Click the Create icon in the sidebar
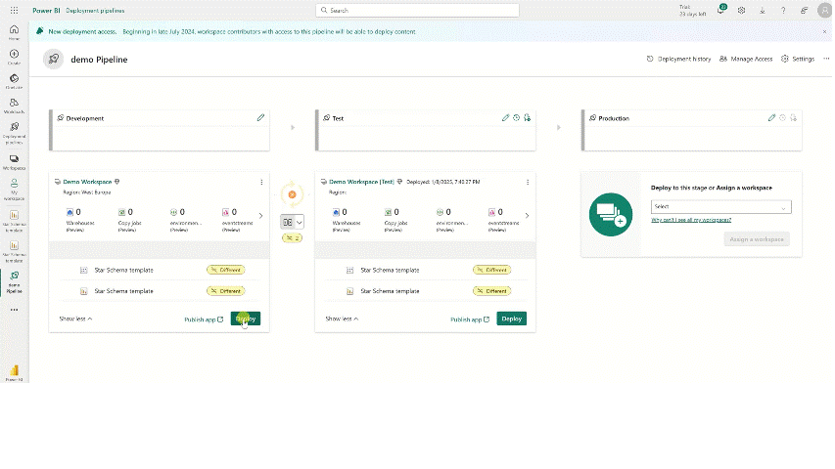The image size is (835, 469). [x=14, y=55]
